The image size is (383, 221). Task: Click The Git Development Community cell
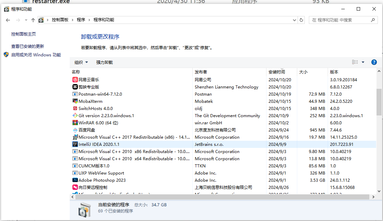[x=228, y=115]
